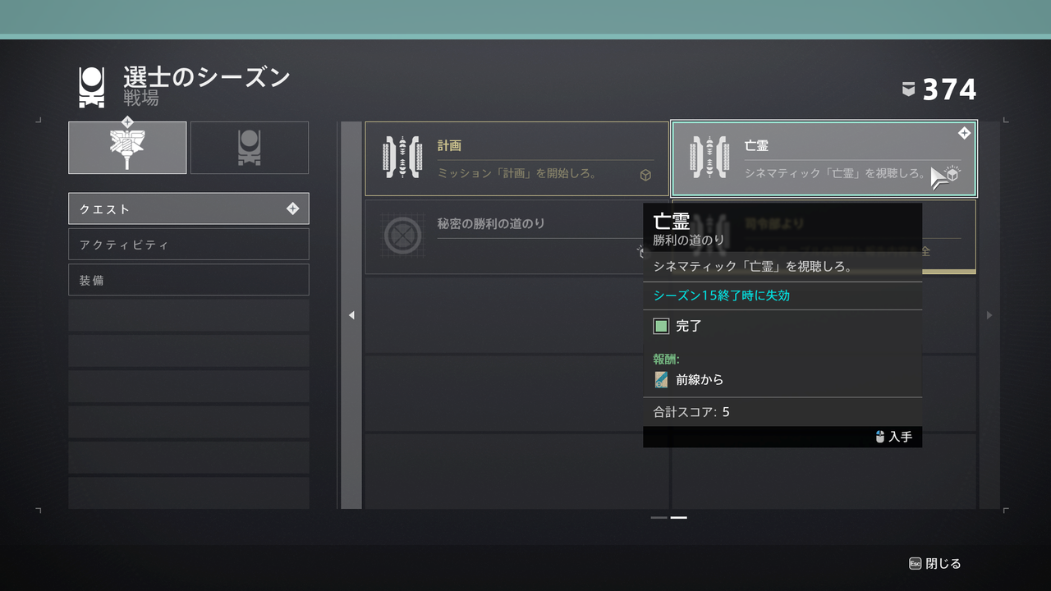This screenshot has width=1051, height=591.
Task: Select the 計画 challenge card
Action: coord(516,158)
